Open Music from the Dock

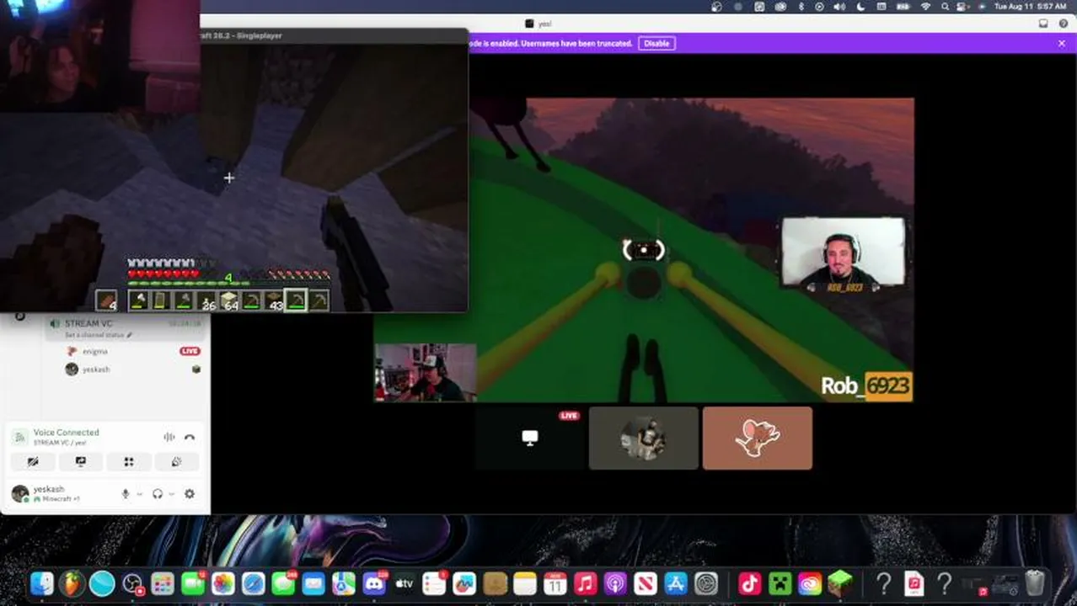pyautogui.click(x=586, y=583)
